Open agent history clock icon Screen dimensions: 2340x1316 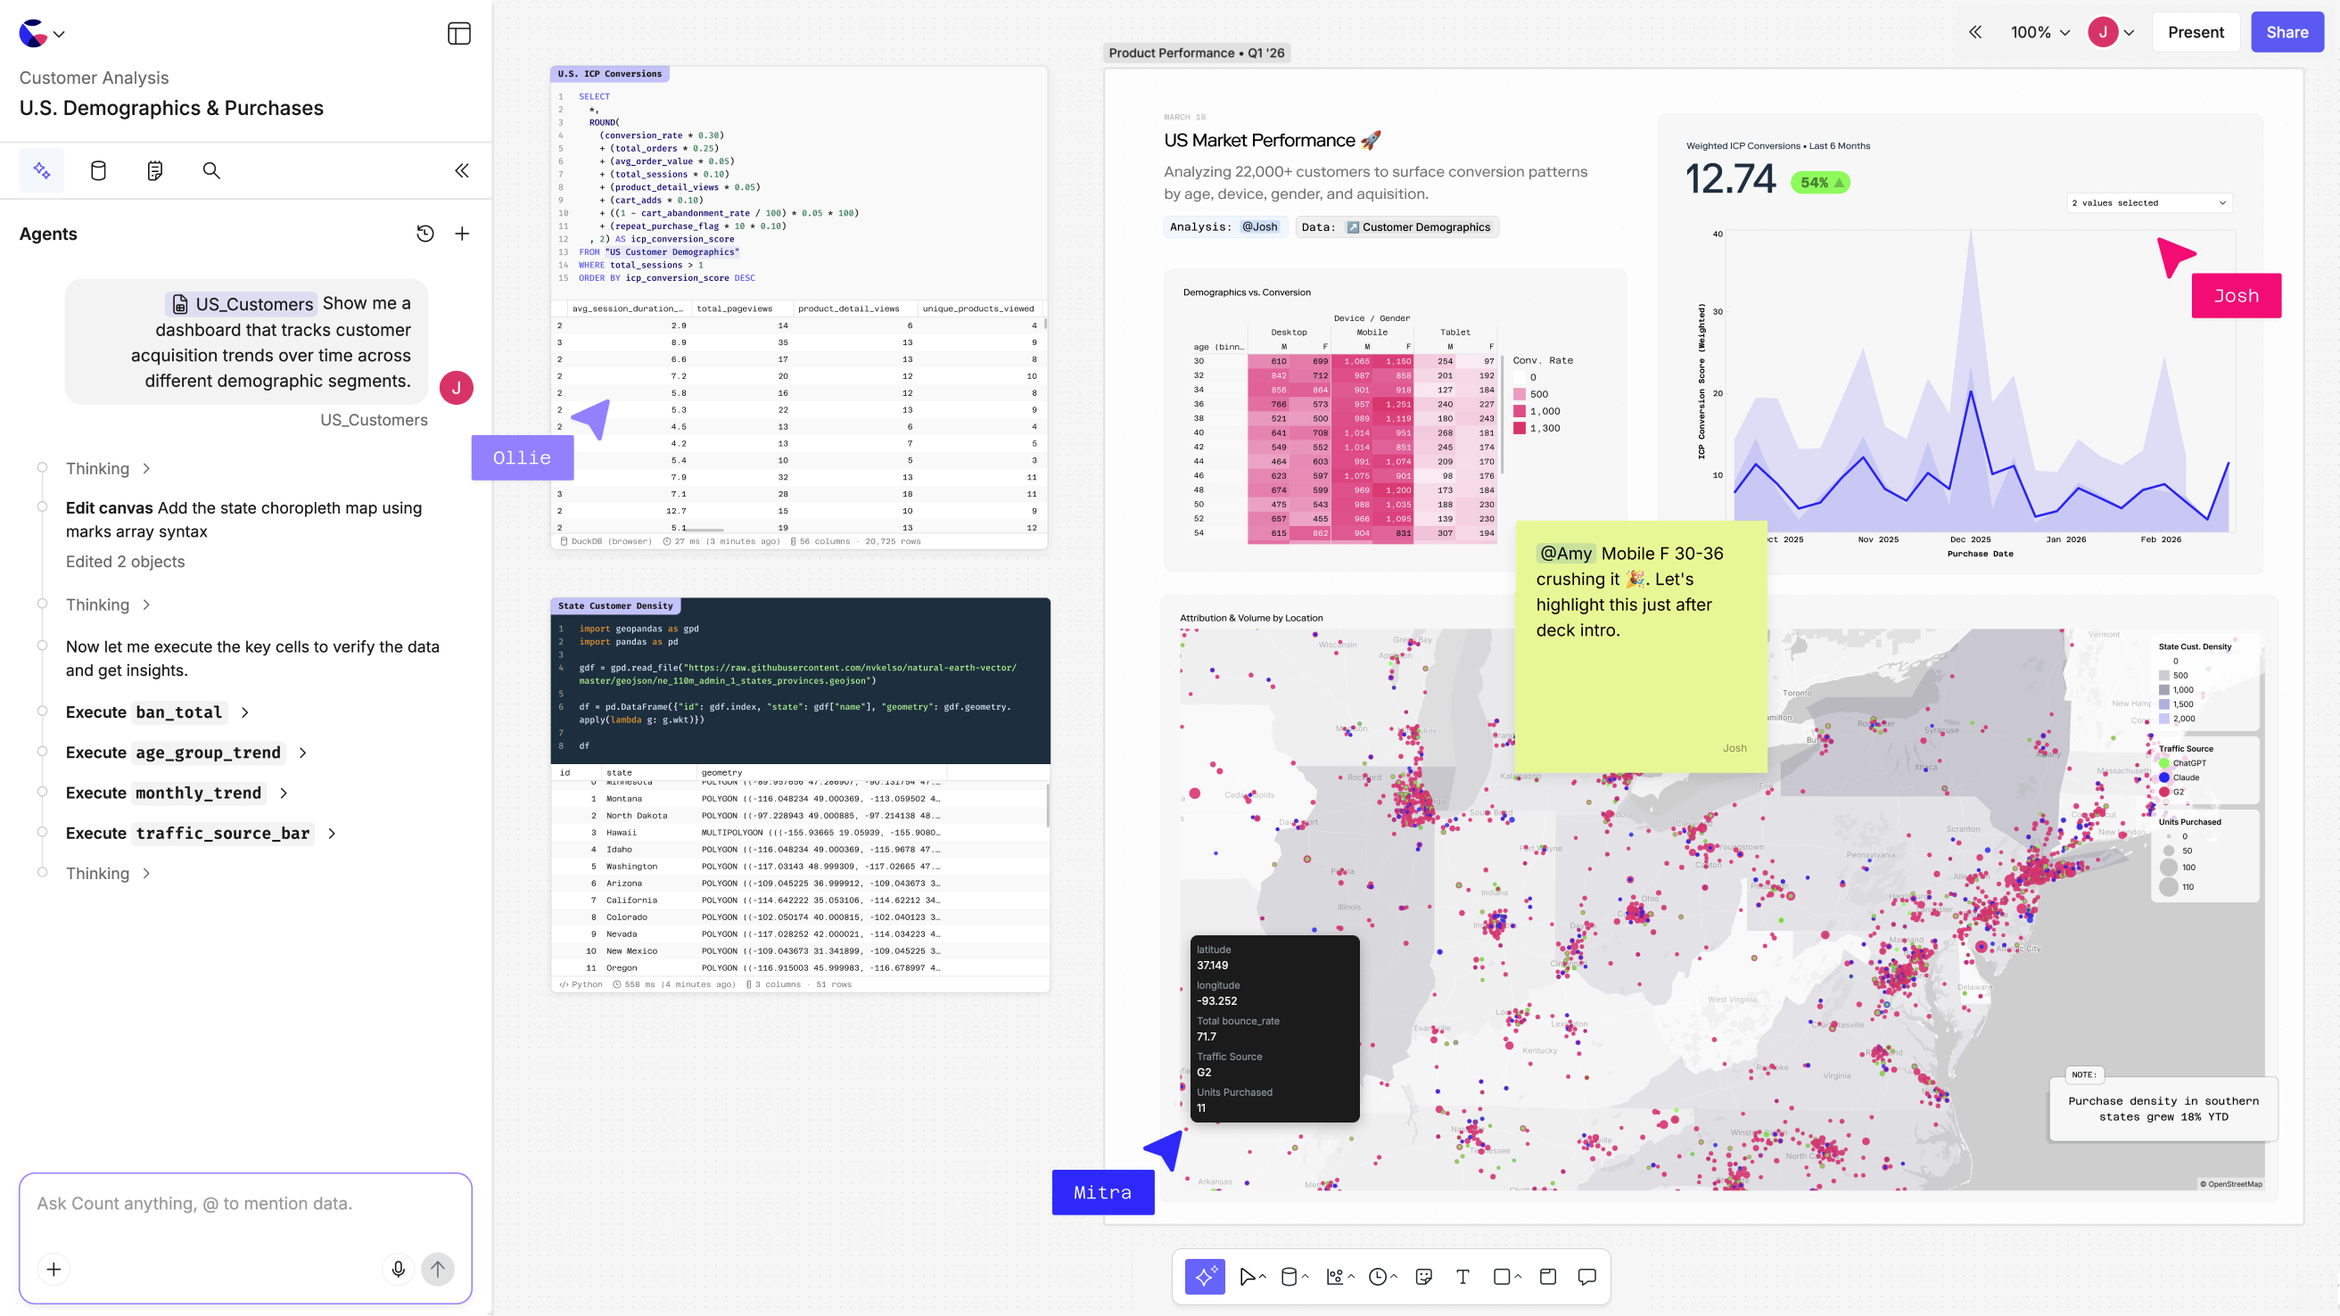point(424,234)
